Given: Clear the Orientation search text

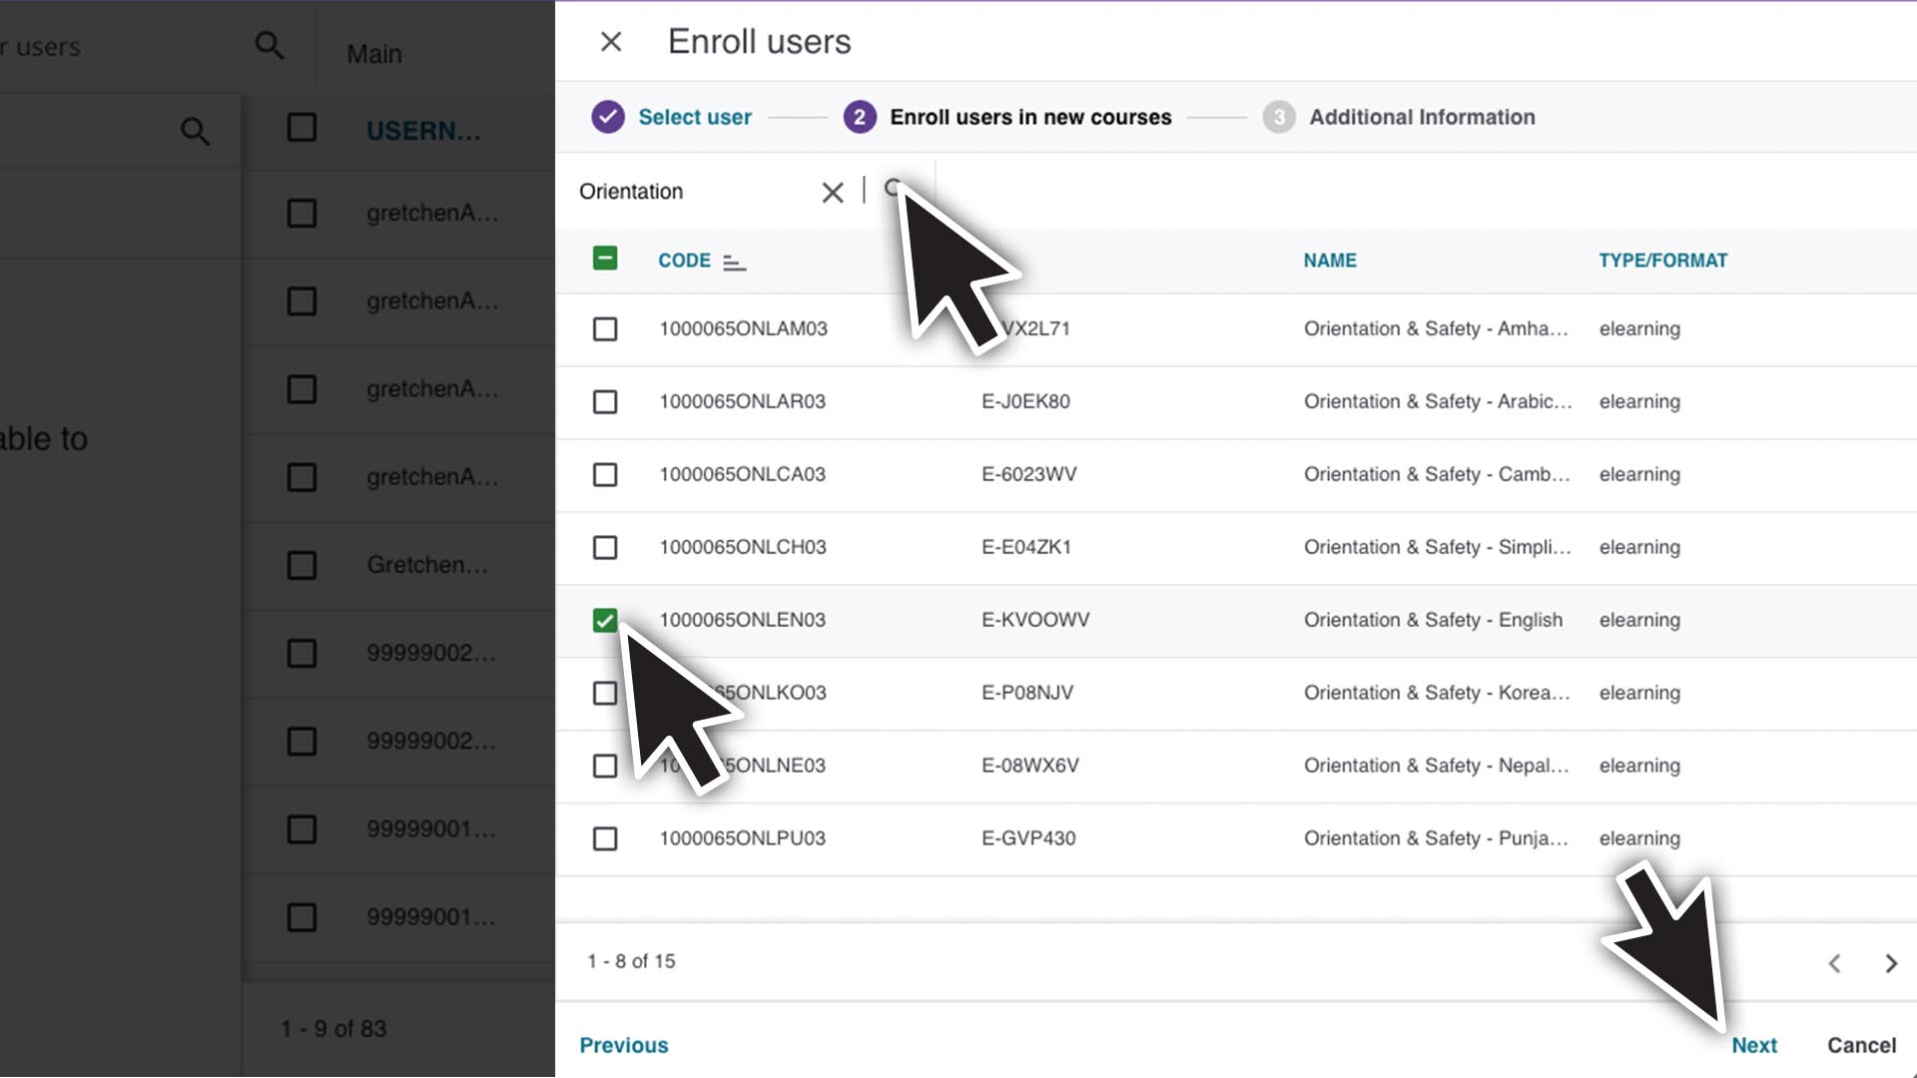Looking at the screenshot, I should coord(832,192).
